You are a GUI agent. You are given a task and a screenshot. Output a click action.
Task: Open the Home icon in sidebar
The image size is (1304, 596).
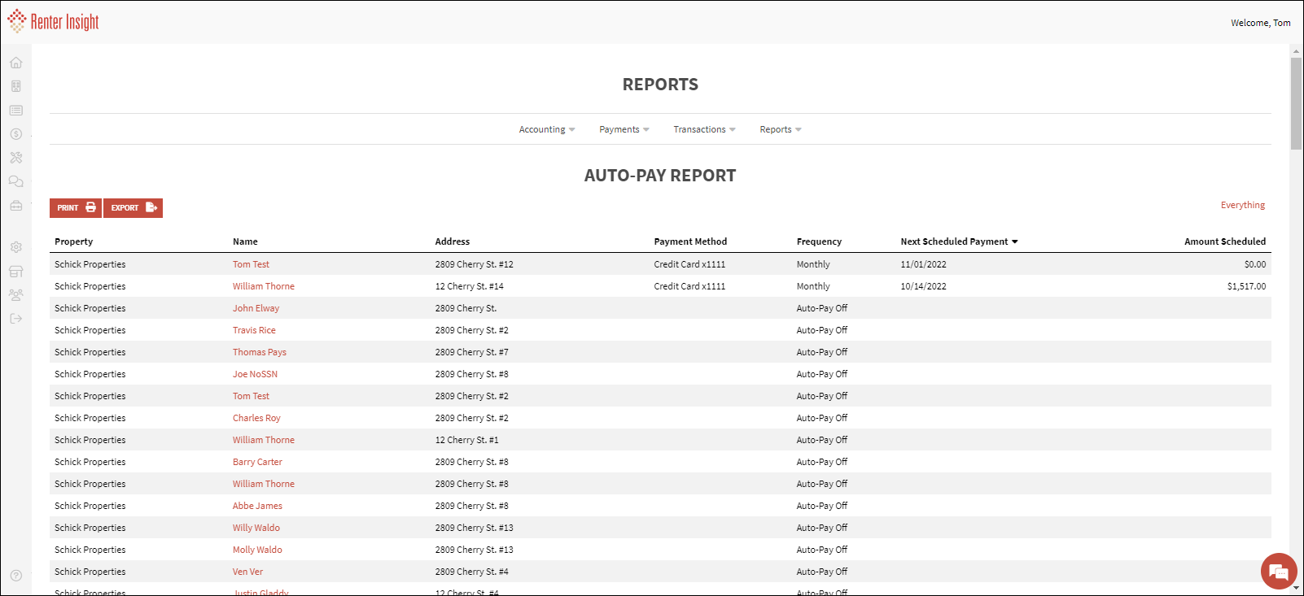pyautogui.click(x=15, y=63)
